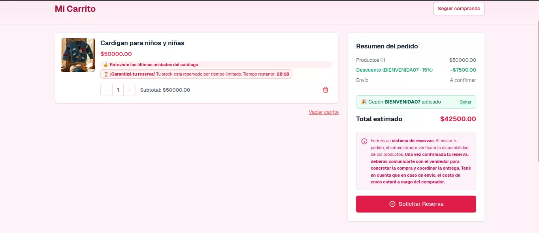Viewport: 539px width, 233px height.
Task: Decrease cardigan quantity with minus button
Action: coord(106,90)
